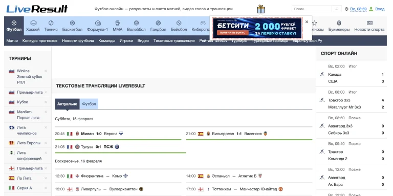Switch to the Футбол tab
The image size is (393, 196).
89,104
